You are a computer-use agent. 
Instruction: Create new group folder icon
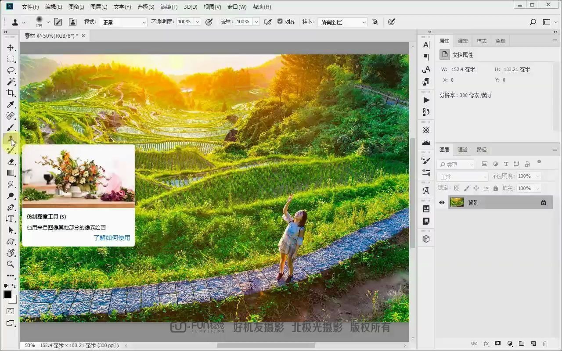[x=522, y=344]
